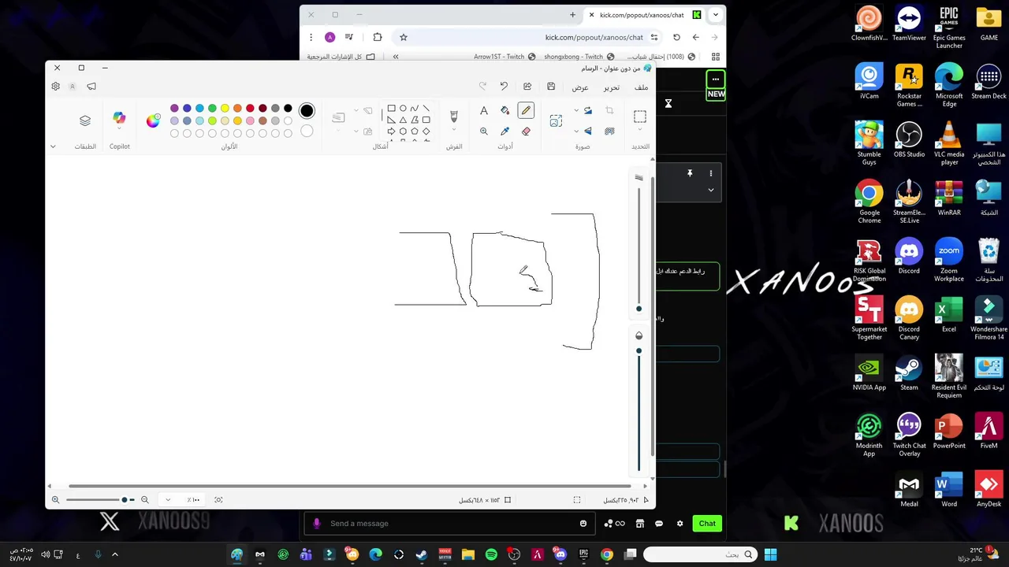Image resolution: width=1009 pixels, height=567 pixels.
Task: Open the View menu (عرض) in Paint
Action: coord(580,87)
